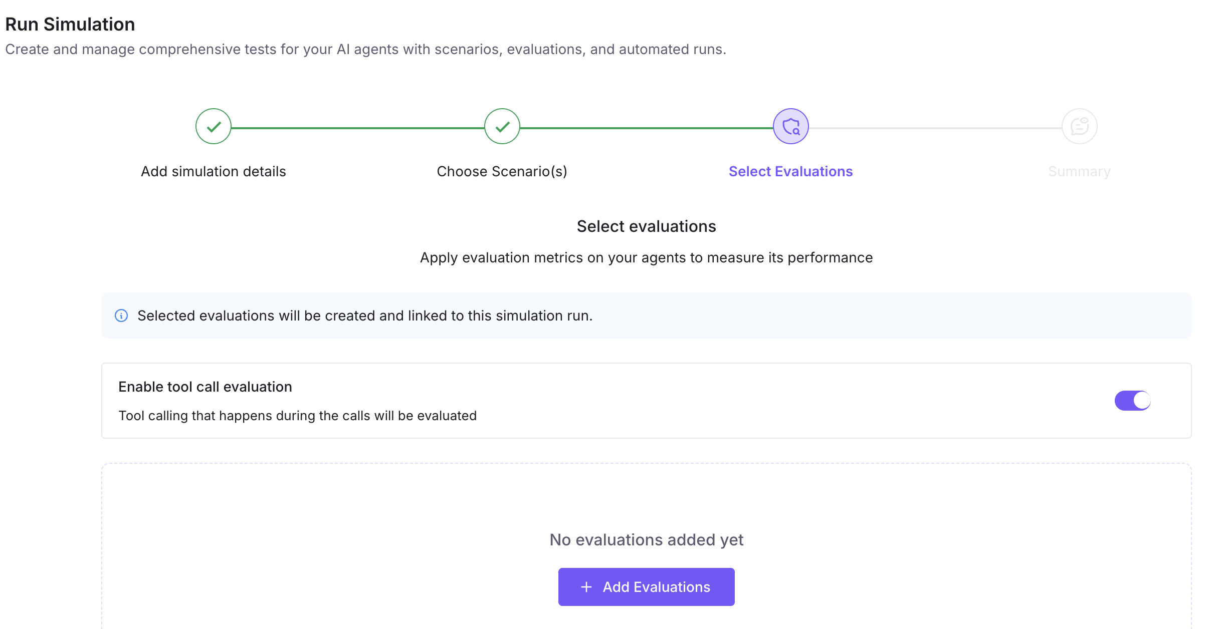Click the checkmark icon for Choose Scenario(s)
The image size is (1222, 629).
(502, 126)
